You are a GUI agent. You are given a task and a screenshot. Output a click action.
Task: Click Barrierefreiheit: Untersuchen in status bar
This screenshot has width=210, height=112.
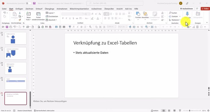pos(44,111)
